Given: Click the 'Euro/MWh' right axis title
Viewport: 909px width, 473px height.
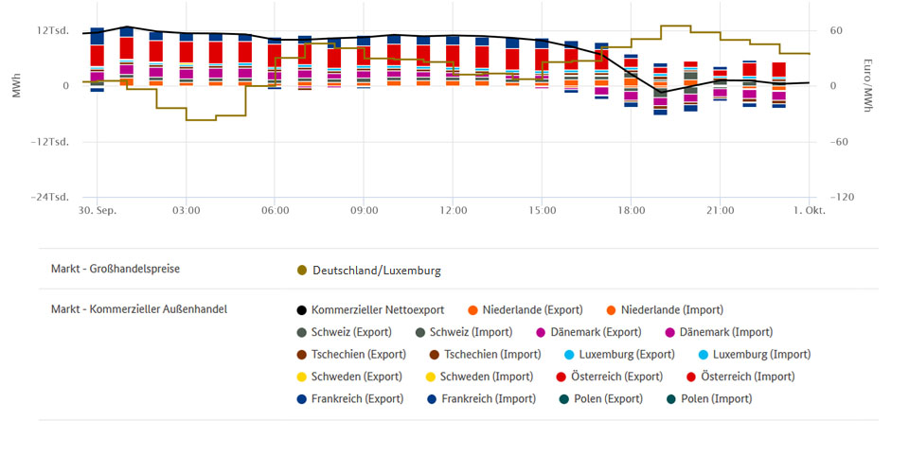Looking at the screenshot, I should coord(868,85).
